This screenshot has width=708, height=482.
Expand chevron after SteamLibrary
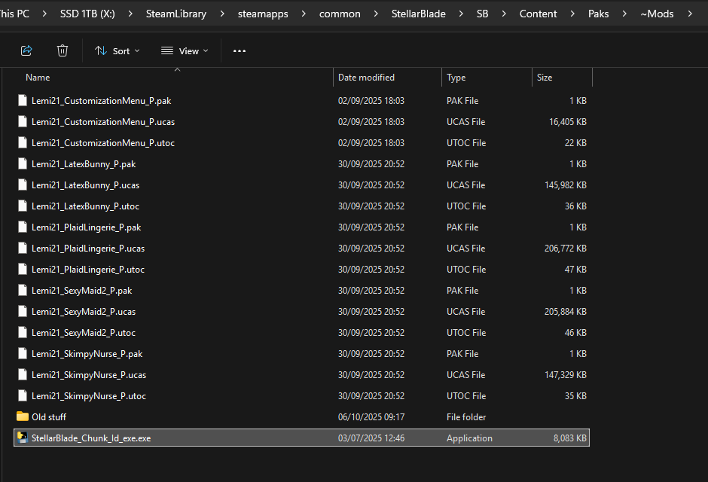[222, 14]
